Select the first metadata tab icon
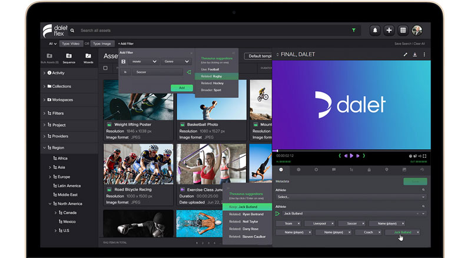Image resolution: width=471 pixels, height=258 pixels. pos(281,170)
